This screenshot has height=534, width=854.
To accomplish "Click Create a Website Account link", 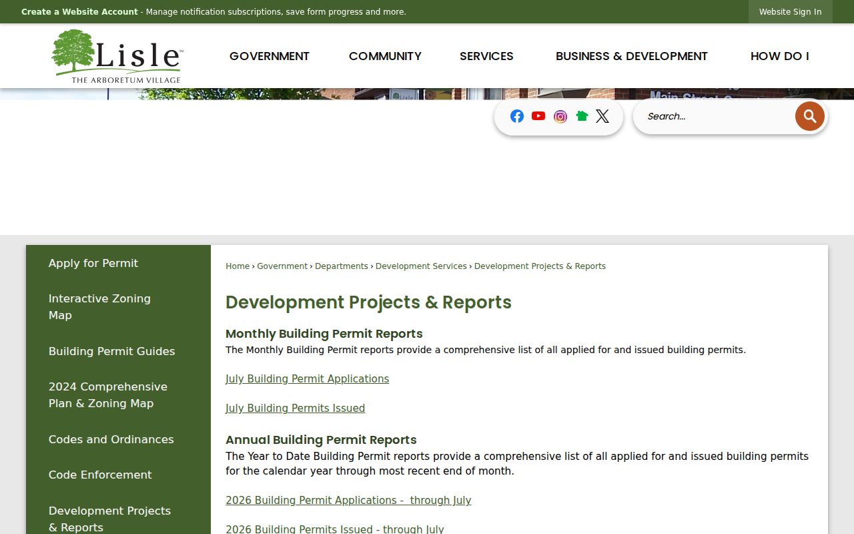I will pyautogui.click(x=79, y=12).
